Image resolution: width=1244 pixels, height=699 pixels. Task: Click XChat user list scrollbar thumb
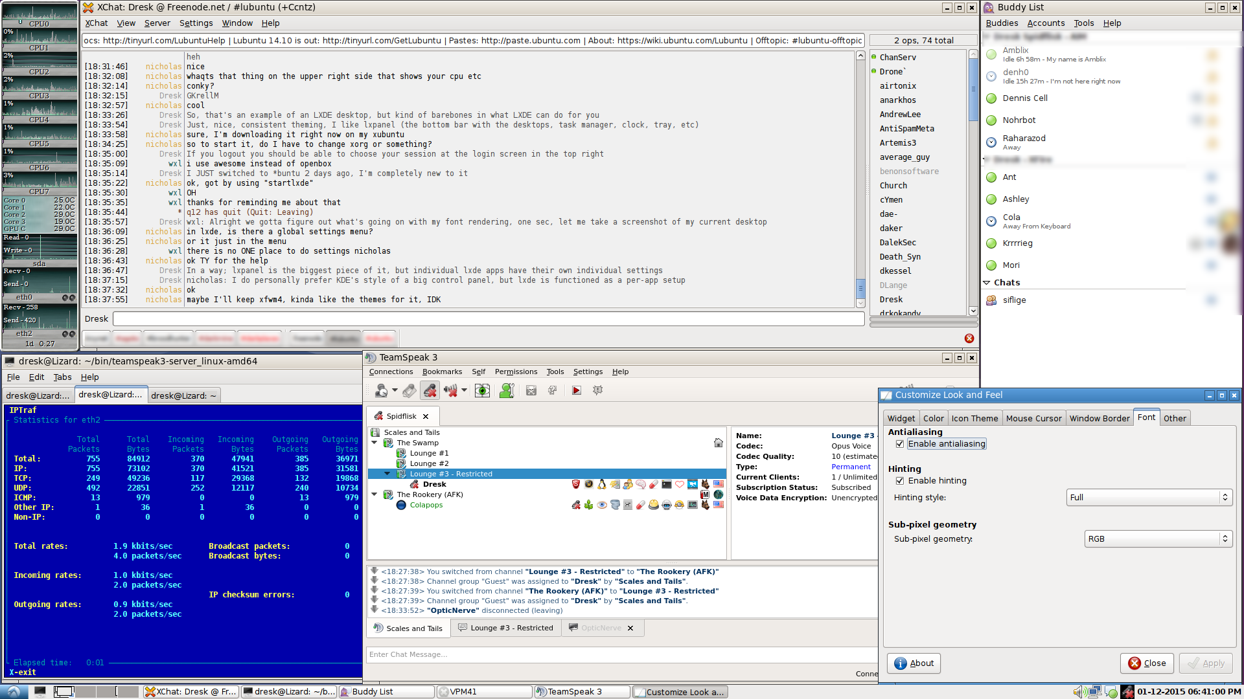click(973, 89)
